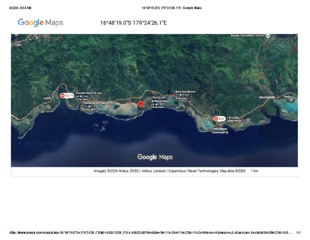Click the 1/1 page number
Viewport: 310px width, 240px height.
coord(298,233)
